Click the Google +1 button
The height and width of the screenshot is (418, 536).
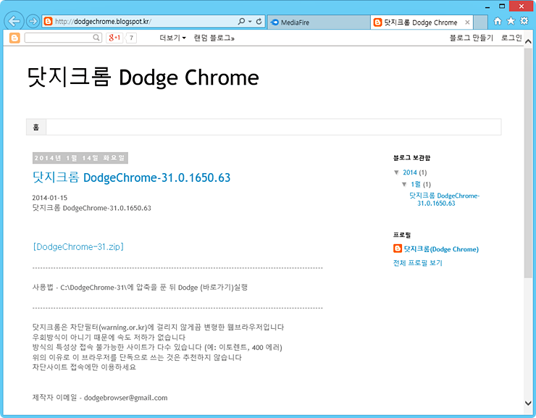[114, 38]
